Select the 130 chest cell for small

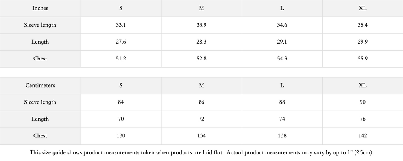[x=121, y=135]
